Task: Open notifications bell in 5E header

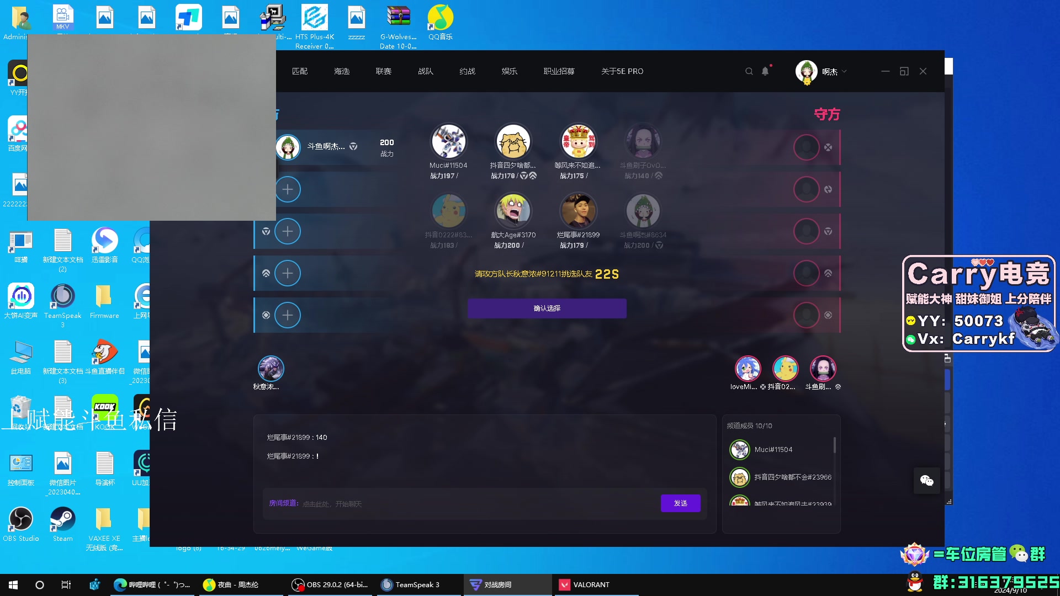Action: [765, 71]
